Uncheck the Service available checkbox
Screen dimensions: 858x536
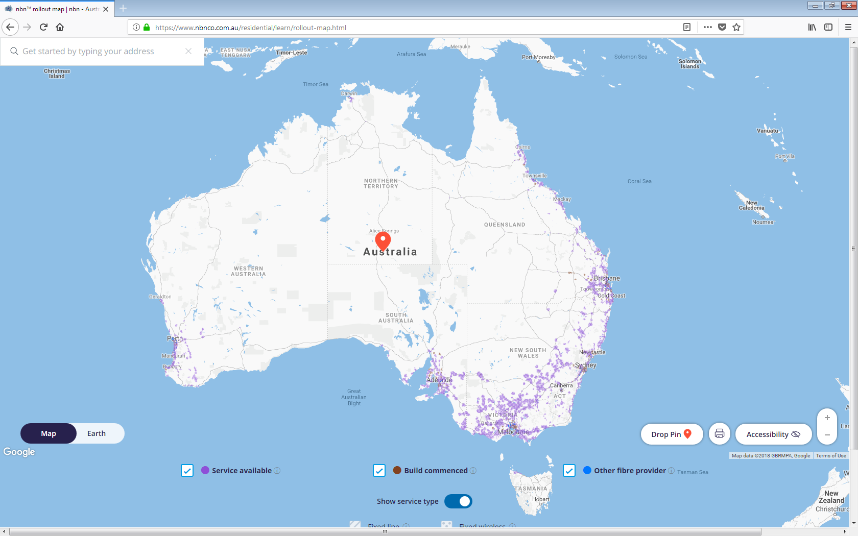click(x=187, y=471)
